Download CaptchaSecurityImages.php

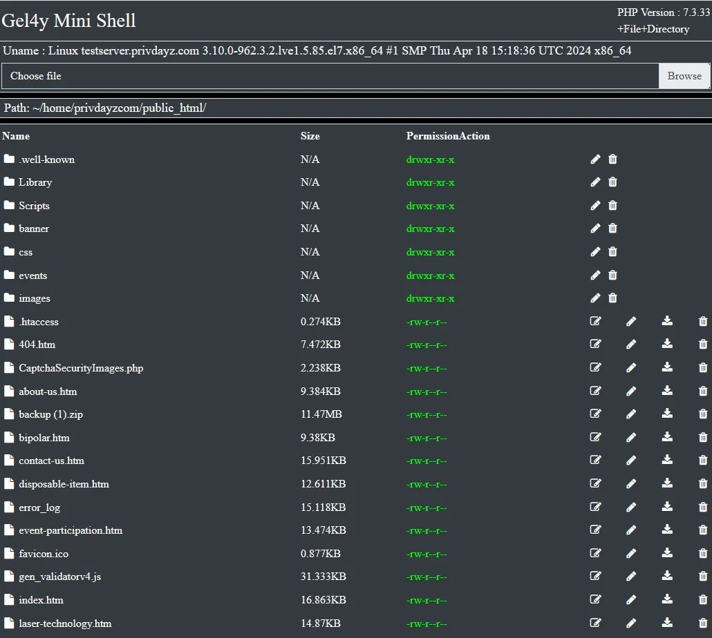coord(667,367)
